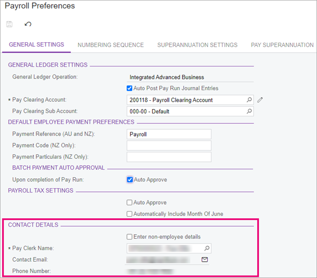Switch to Numbering Sequence tab

[110, 45]
